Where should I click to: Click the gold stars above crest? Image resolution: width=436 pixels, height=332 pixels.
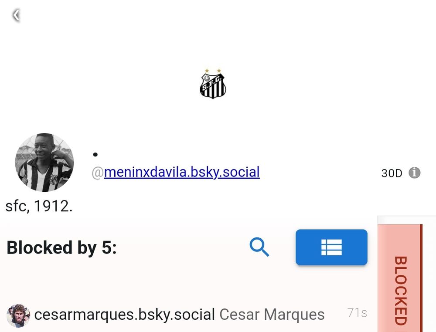point(213,71)
